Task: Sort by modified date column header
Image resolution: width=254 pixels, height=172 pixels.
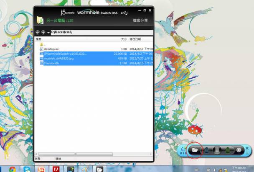Action: 135,39
